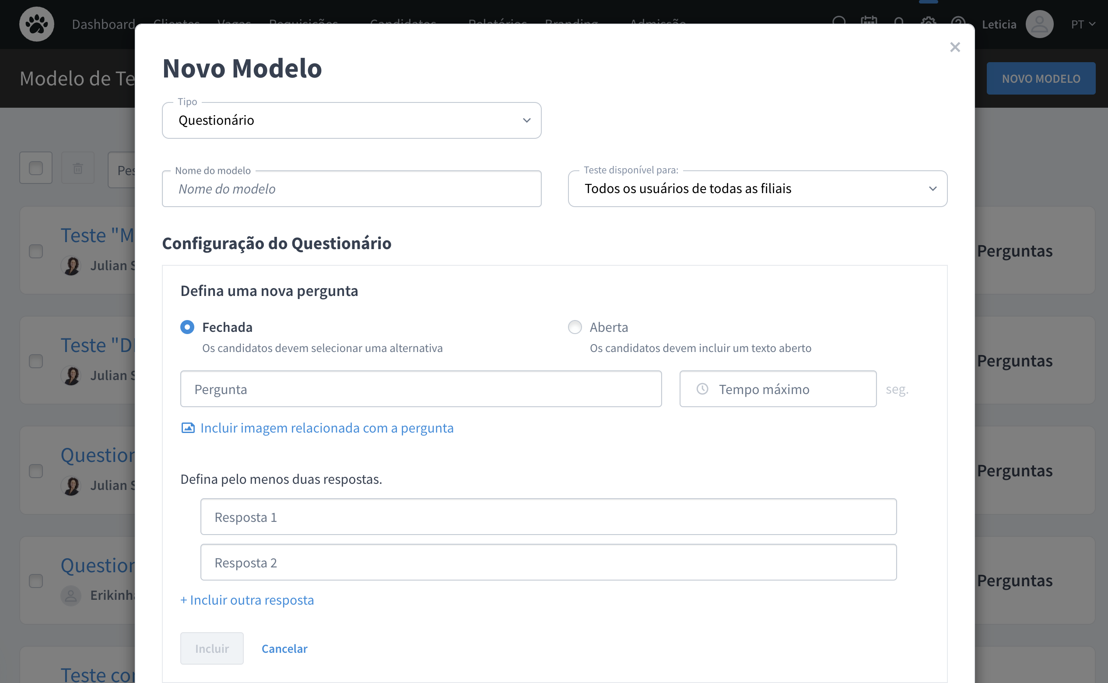Viewport: 1108px width, 683px height.
Task: Click the help question mark icon
Action: coord(957,20)
